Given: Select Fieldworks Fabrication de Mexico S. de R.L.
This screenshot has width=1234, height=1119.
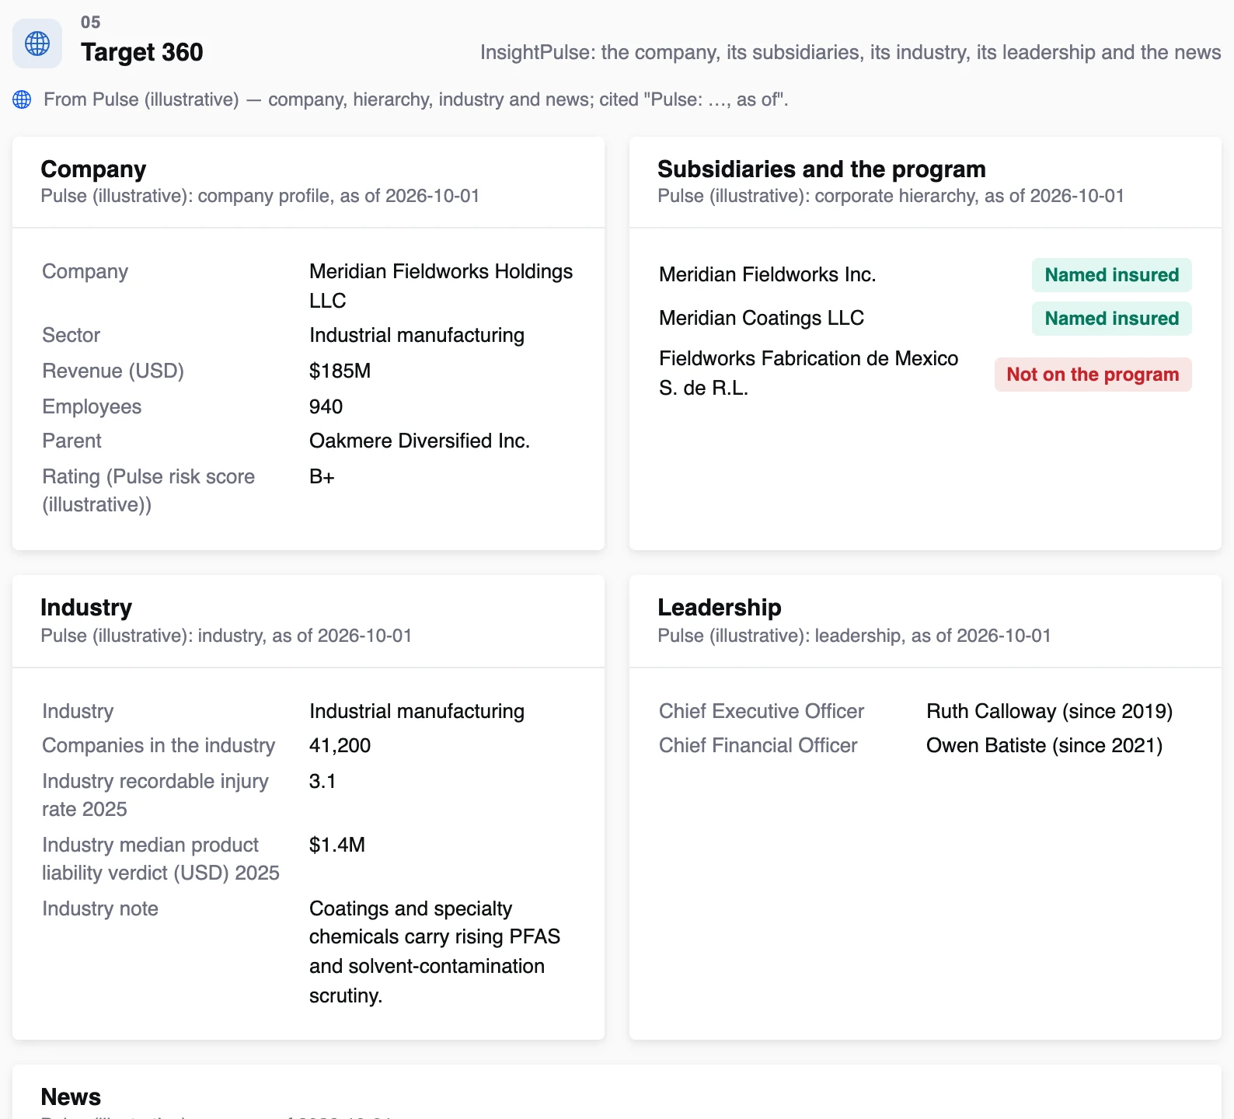Looking at the screenshot, I should coord(808,373).
